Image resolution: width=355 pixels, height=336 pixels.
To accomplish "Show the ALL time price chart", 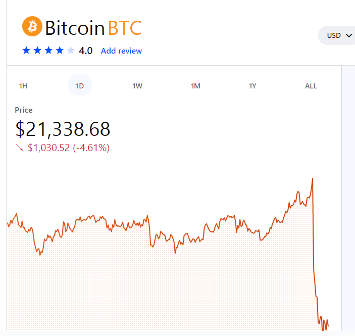I will [311, 86].
